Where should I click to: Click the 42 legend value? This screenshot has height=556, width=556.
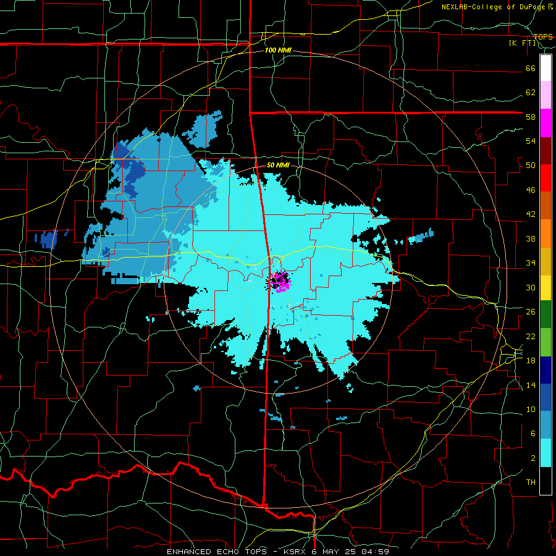531,214
